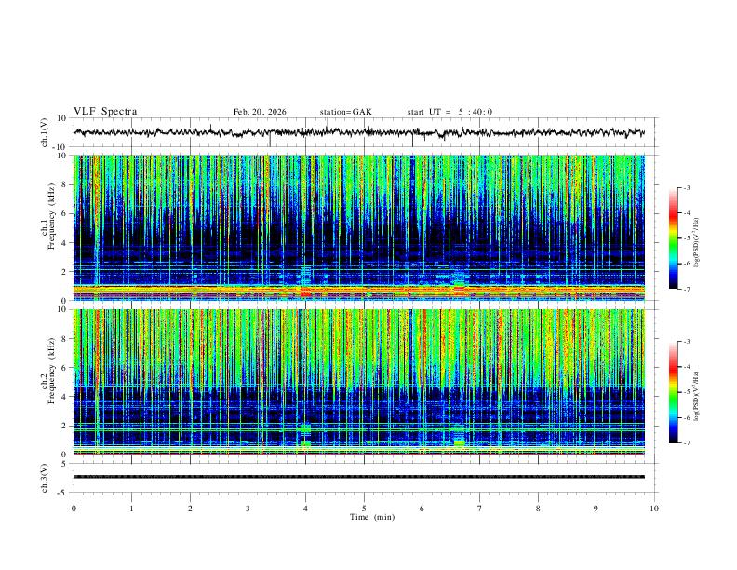737x570 pixels.
Task: Click time tick label '6' on time axis
Action: coord(422,509)
